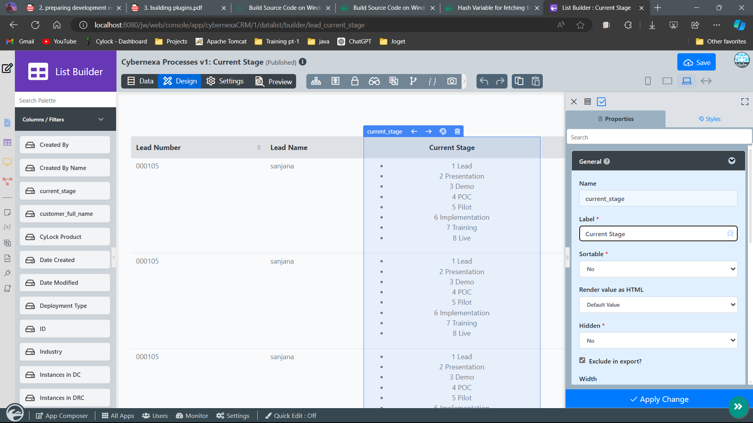Toggle Quick Edit Off in bottom bar
Viewport: 753px width, 423px height.
click(x=291, y=416)
